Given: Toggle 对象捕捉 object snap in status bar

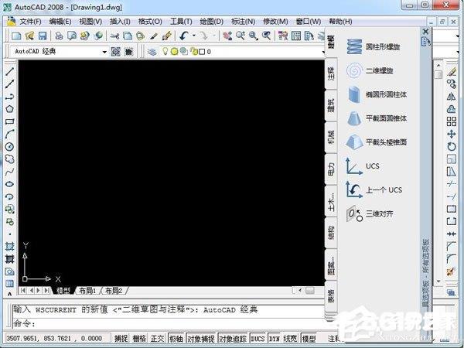Looking at the screenshot, I should 200,338.
